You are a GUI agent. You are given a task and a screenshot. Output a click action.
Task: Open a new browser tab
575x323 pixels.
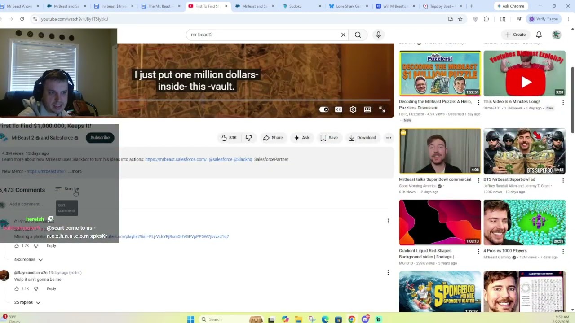pyautogui.click(x=471, y=6)
